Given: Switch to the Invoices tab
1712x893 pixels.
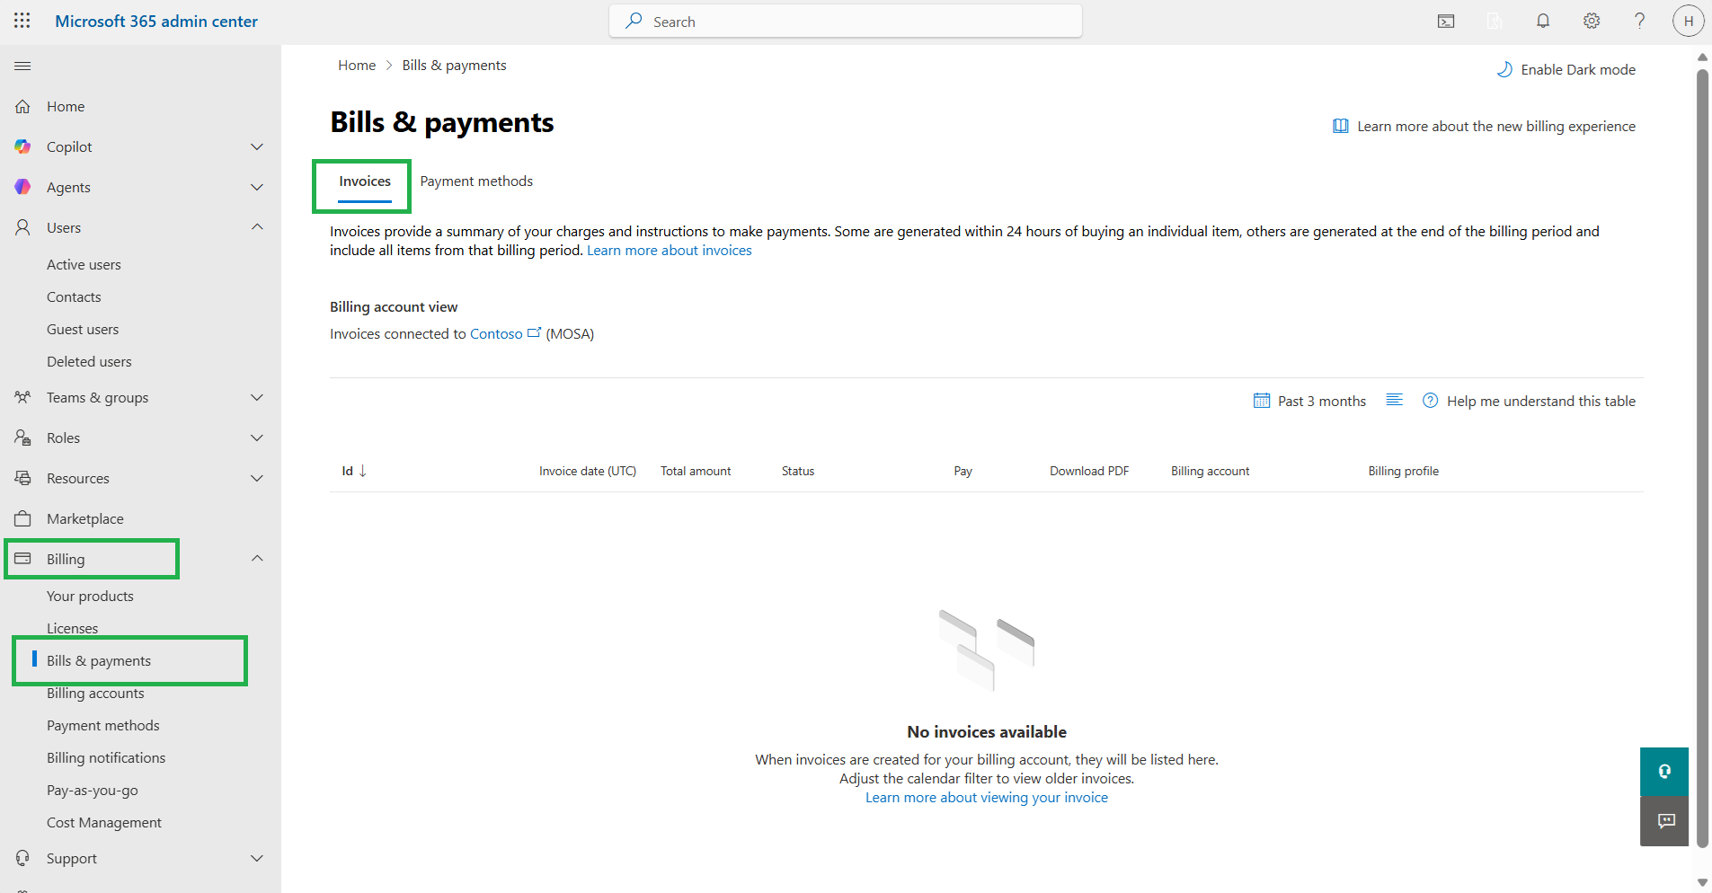Looking at the screenshot, I should pos(365,181).
